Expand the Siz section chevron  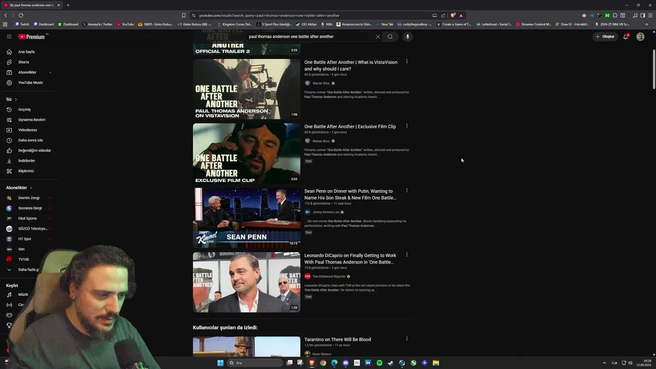[16, 99]
